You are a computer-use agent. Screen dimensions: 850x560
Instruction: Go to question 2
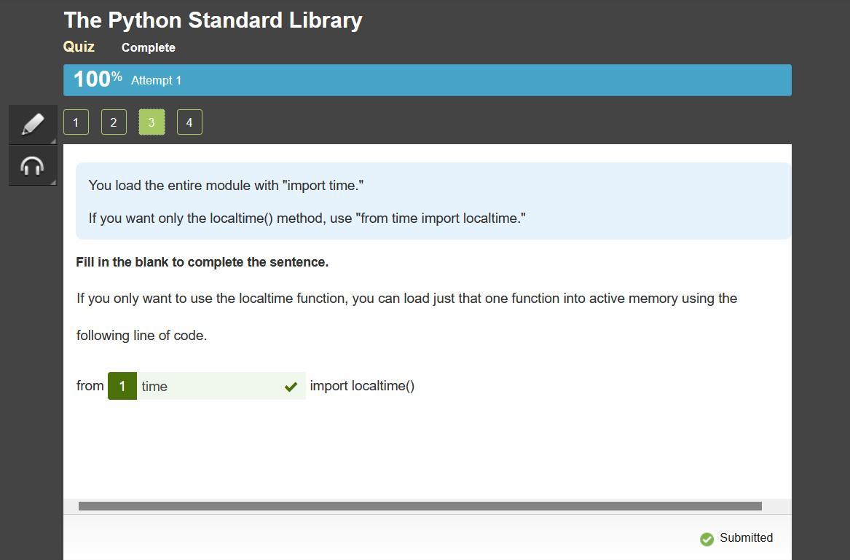(x=114, y=122)
